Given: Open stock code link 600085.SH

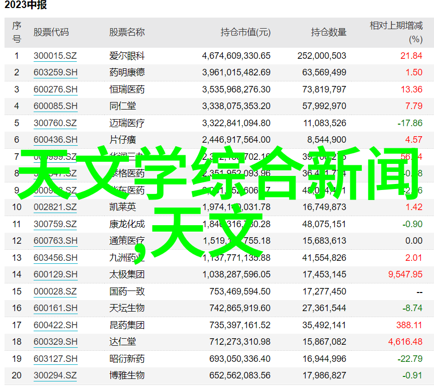Looking at the screenshot, I should pyautogui.click(x=55, y=106).
